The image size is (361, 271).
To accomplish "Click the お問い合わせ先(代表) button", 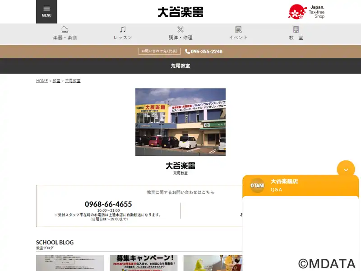I will [x=159, y=51].
